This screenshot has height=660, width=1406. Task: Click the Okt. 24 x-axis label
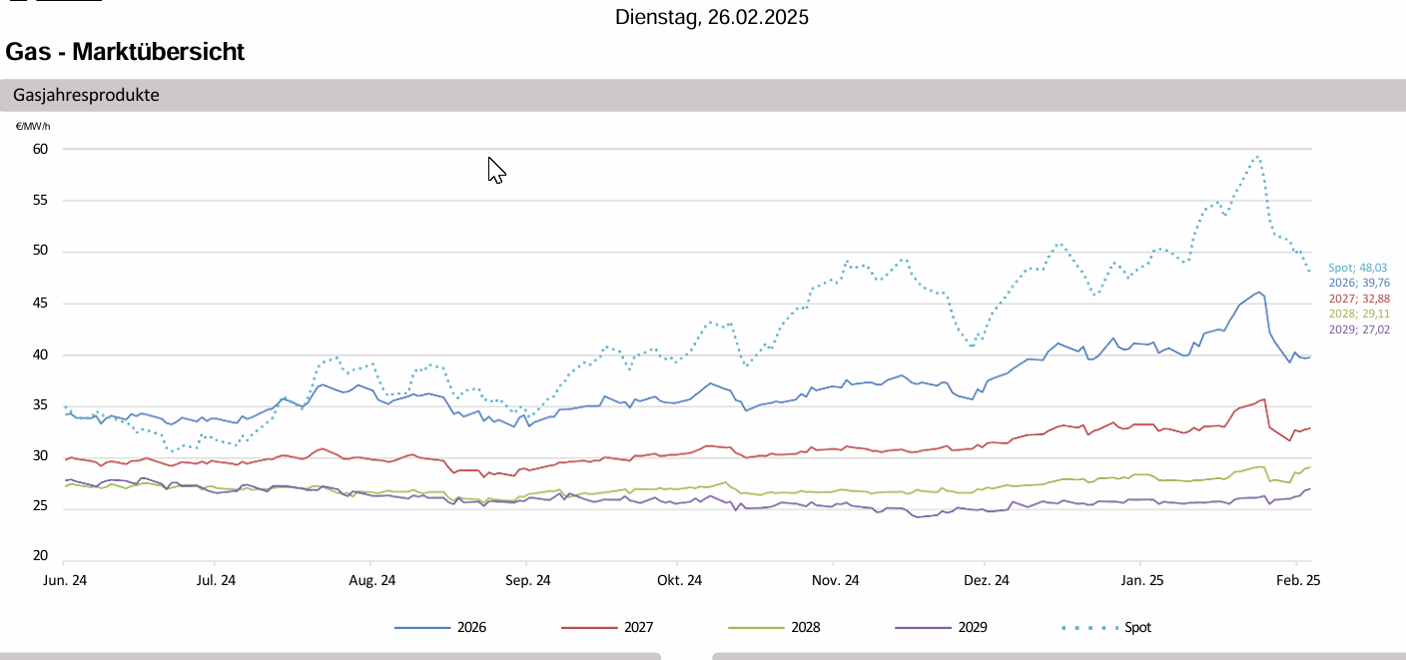(x=680, y=580)
